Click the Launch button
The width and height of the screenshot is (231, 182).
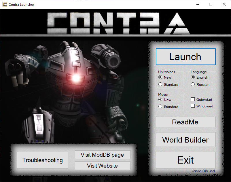[x=185, y=57]
